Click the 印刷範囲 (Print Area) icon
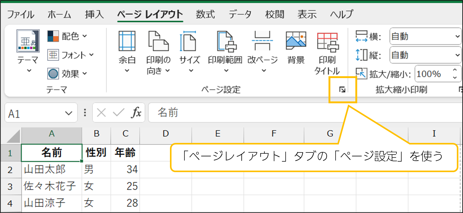 (225, 41)
